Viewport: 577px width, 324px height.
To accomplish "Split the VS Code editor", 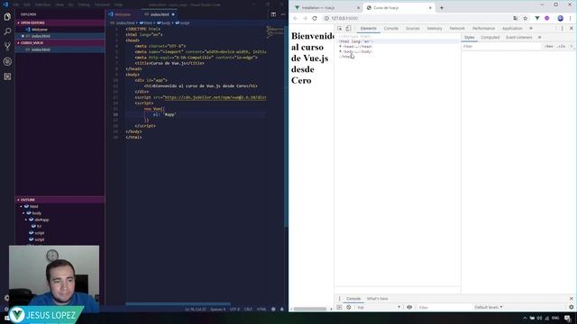I will pyautogui.click(x=273, y=14).
